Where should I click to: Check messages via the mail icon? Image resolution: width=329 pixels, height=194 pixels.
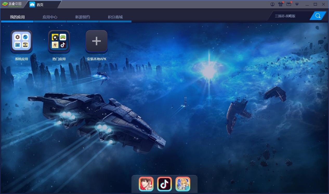(288, 4)
